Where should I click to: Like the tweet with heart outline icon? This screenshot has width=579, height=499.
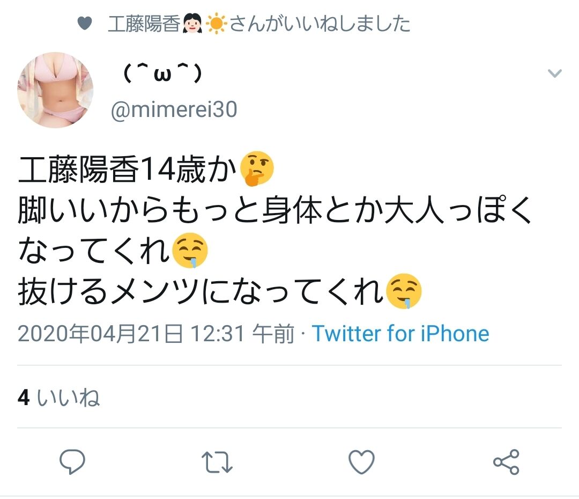(361, 461)
